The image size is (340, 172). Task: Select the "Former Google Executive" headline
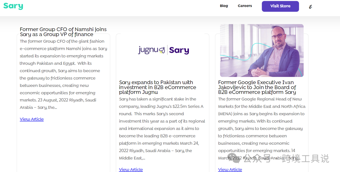257,87
